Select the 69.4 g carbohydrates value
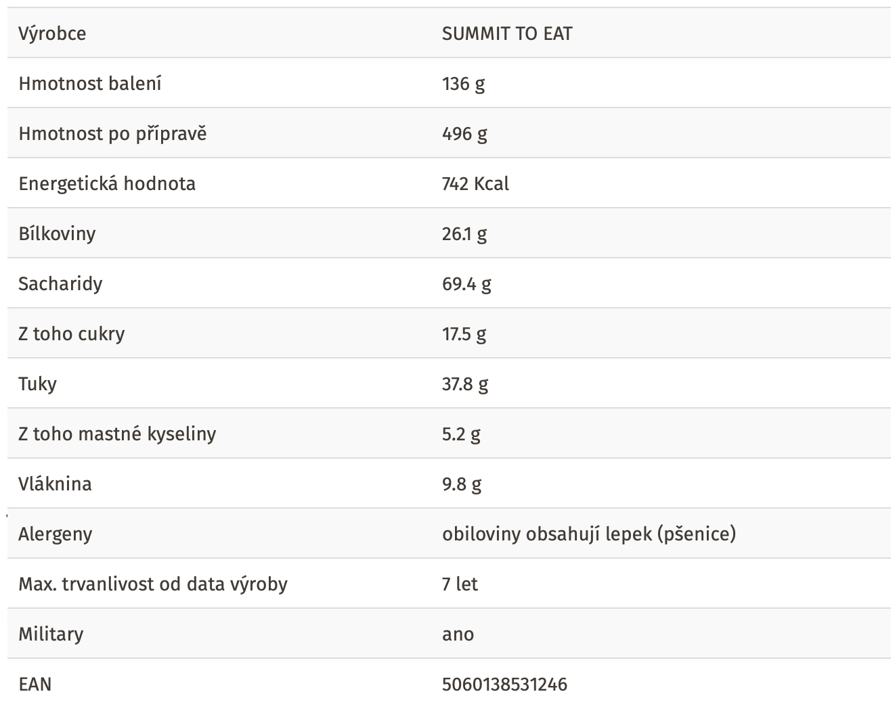The width and height of the screenshot is (895, 717). (466, 284)
